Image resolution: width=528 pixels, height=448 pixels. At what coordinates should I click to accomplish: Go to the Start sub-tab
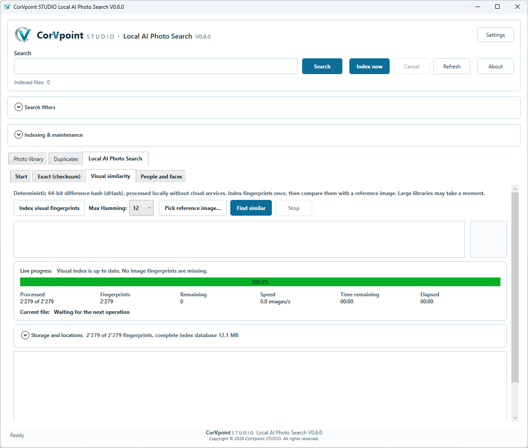pos(21,176)
